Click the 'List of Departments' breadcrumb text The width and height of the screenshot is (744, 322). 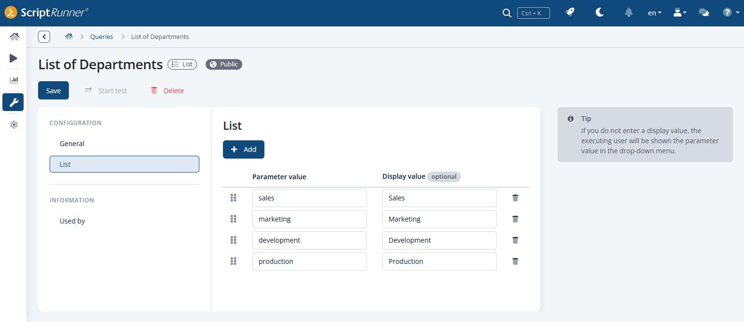pos(160,37)
